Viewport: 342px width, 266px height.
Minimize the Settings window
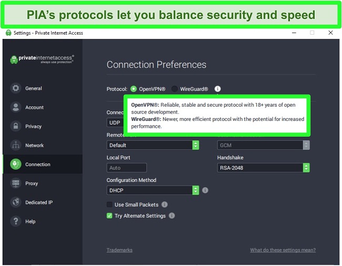(x=294, y=33)
